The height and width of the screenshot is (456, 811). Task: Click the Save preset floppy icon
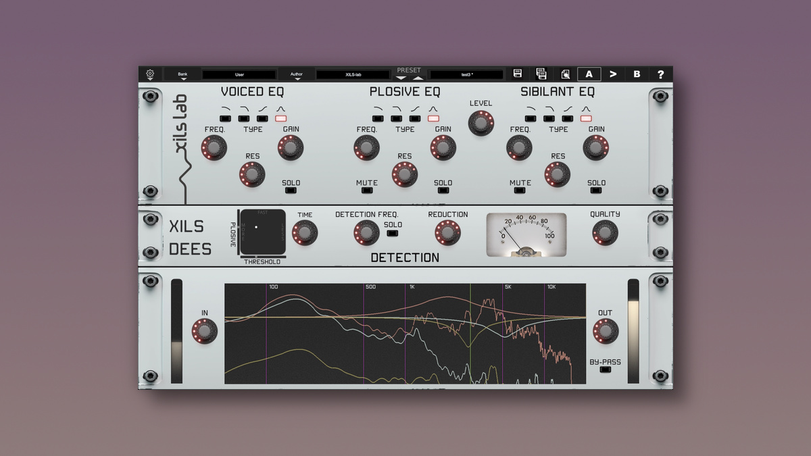(518, 74)
